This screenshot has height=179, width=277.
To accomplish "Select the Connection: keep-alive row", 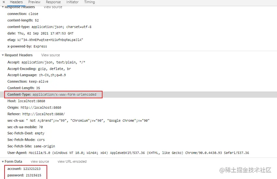I will pyautogui.click(x=28, y=81).
